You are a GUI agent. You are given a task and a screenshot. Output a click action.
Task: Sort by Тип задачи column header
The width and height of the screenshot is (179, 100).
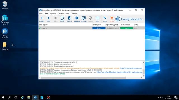tap(99, 25)
